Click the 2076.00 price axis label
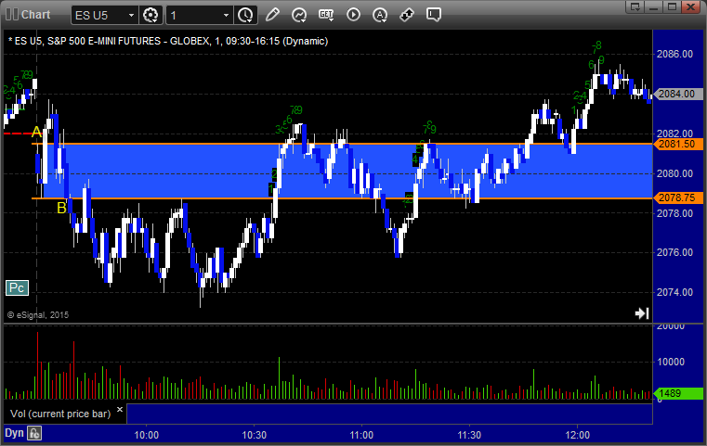 (x=675, y=252)
